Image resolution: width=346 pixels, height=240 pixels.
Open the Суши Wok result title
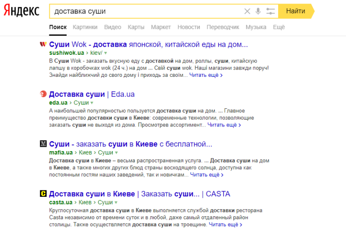(148, 44)
